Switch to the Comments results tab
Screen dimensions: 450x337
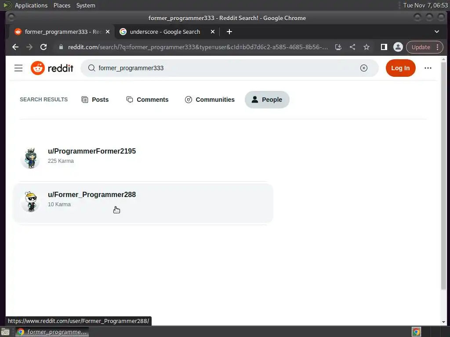(x=148, y=100)
